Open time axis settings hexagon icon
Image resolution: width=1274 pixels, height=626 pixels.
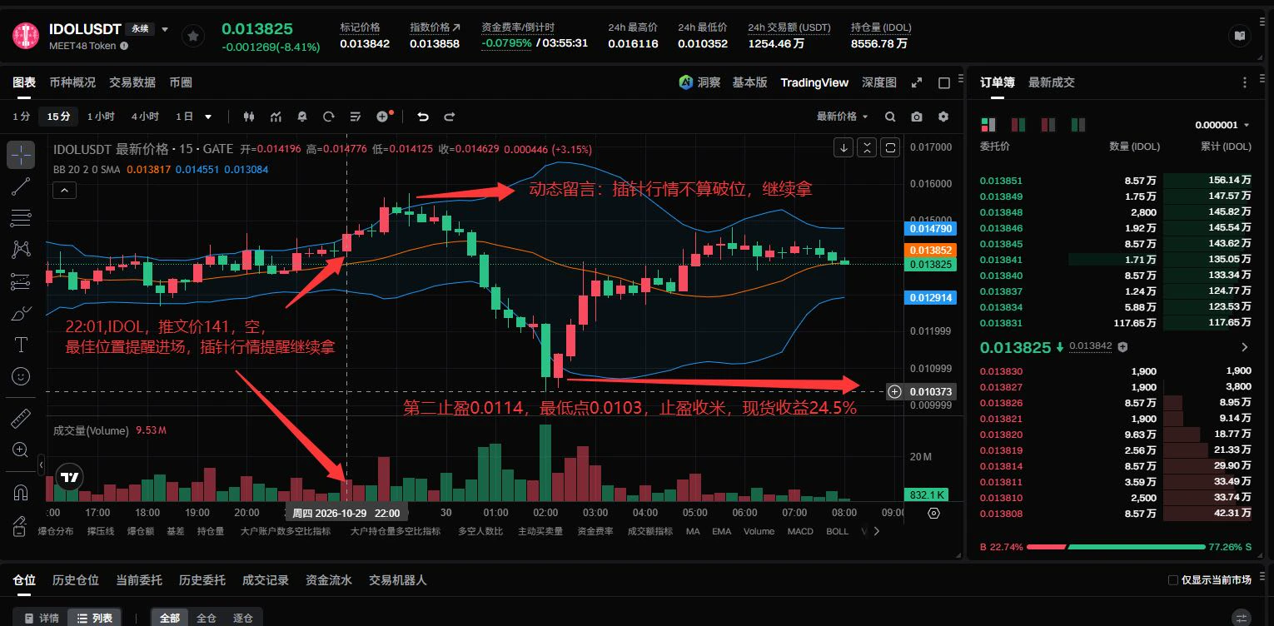point(933,513)
